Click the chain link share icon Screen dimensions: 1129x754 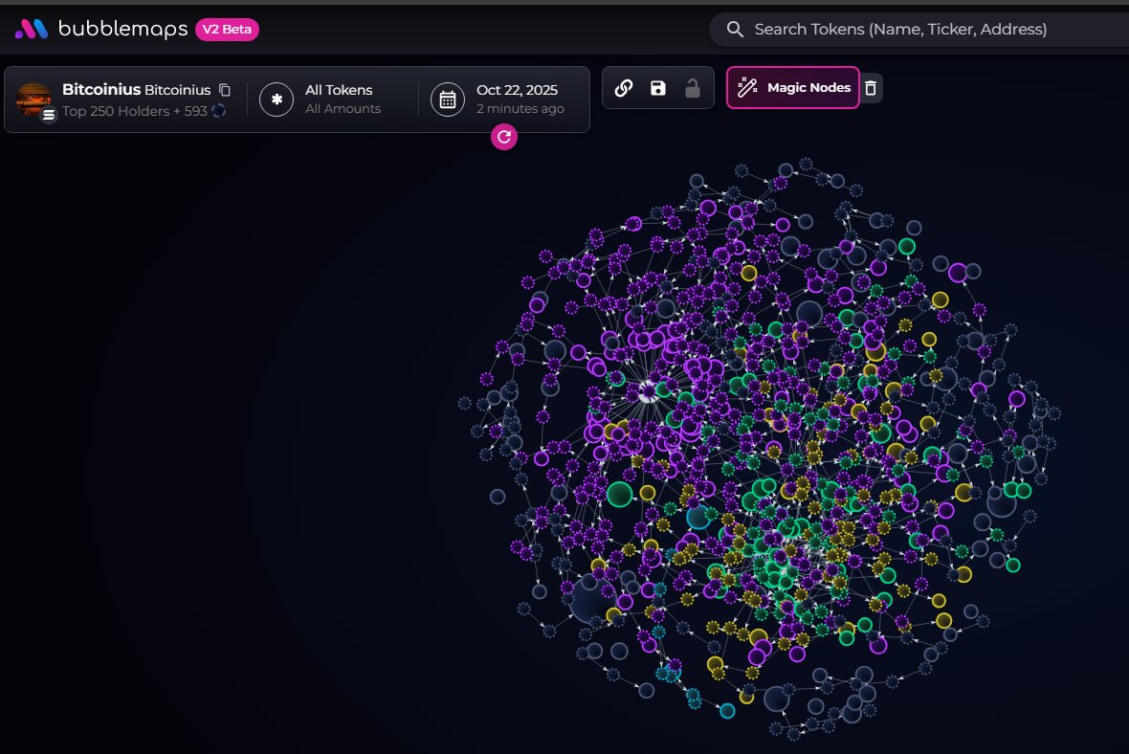(623, 88)
